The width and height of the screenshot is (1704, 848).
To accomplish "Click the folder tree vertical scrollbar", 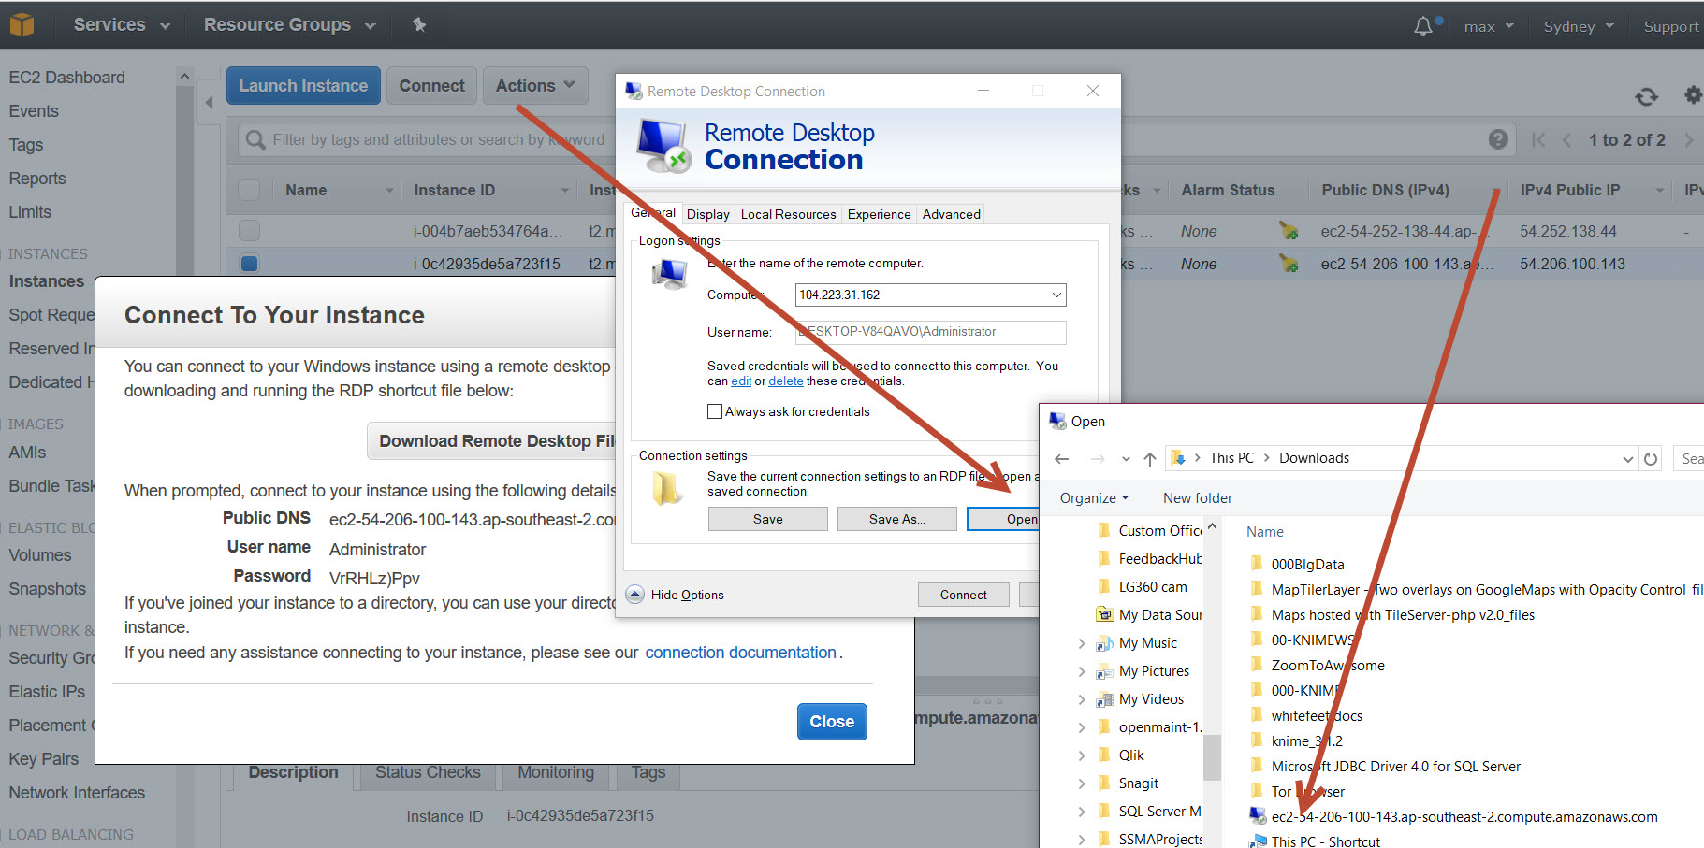I will pyautogui.click(x=1212, y=755).
